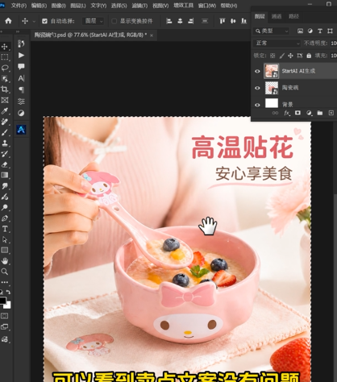The height and width of the screenshot is (382, 337).
Task: Open the Character panel icon
Action: tap(21, 78)
